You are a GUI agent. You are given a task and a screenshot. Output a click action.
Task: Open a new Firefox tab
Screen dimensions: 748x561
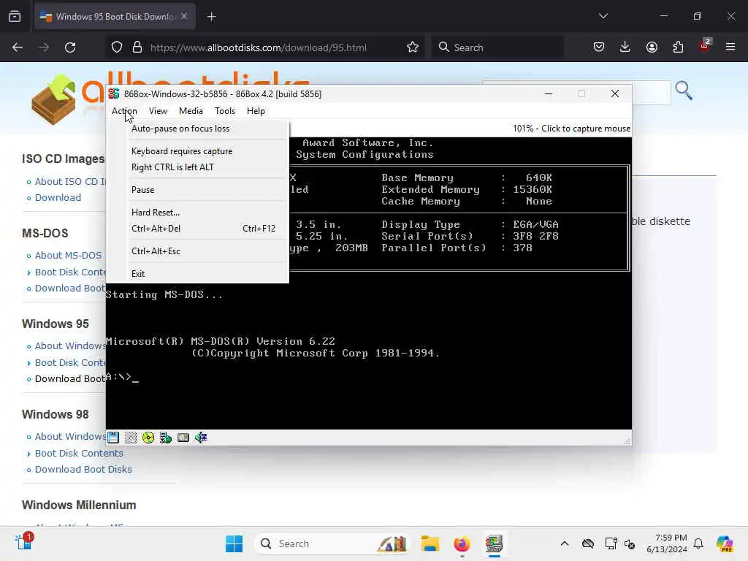(211, 17)
